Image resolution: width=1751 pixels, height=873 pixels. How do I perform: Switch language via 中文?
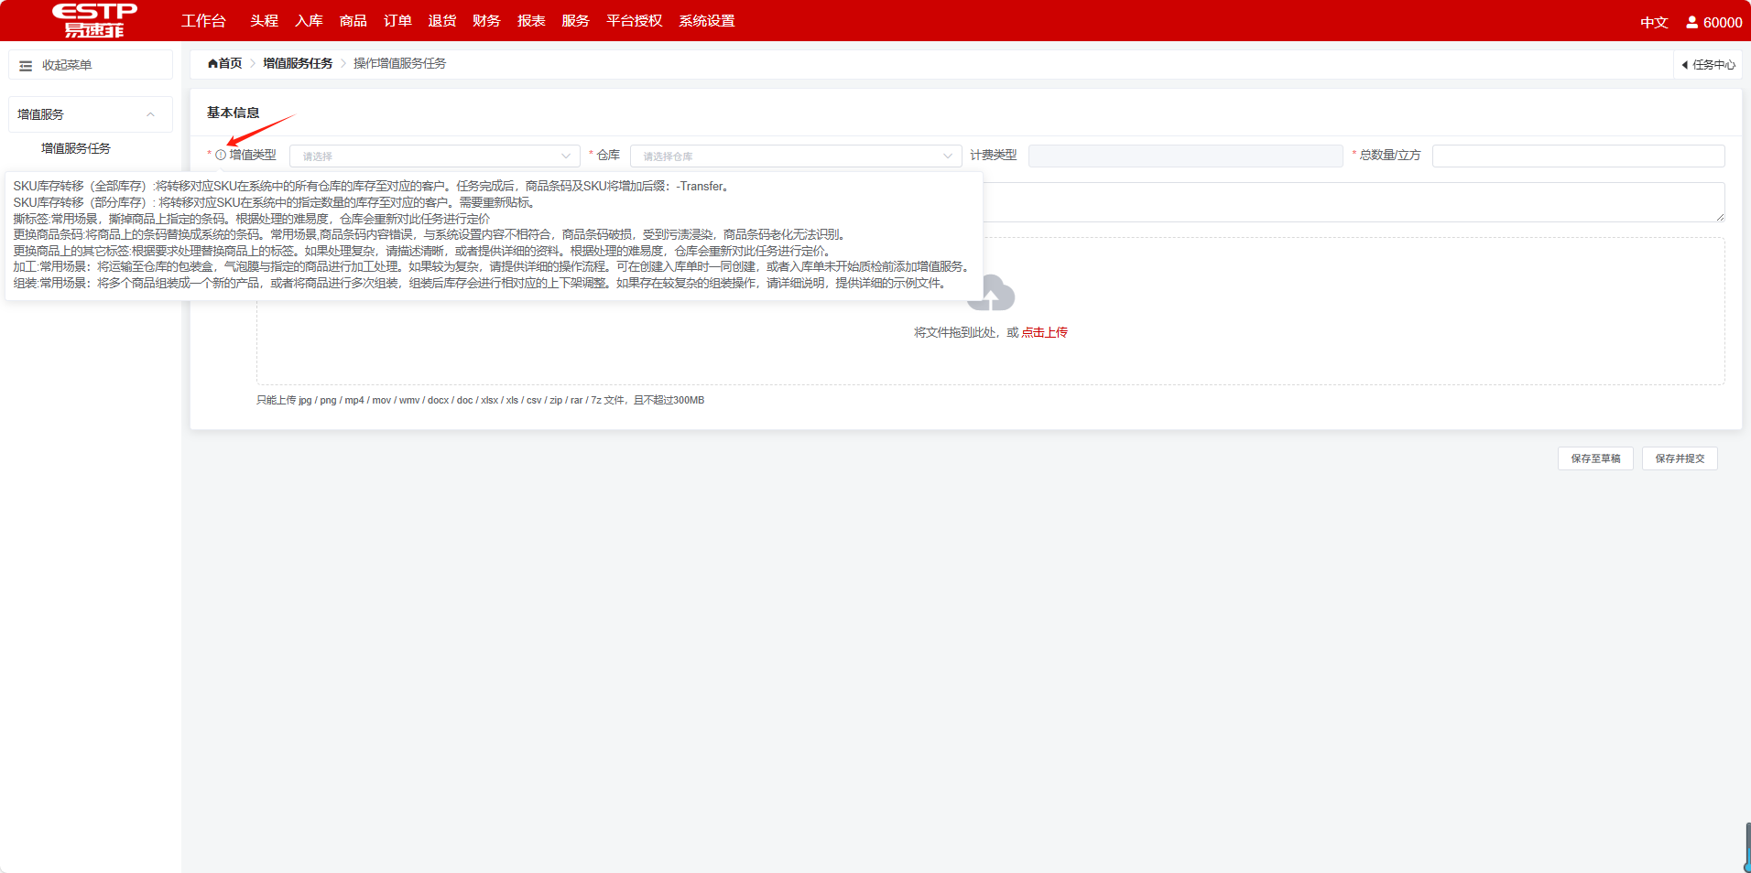(1653, 22)
